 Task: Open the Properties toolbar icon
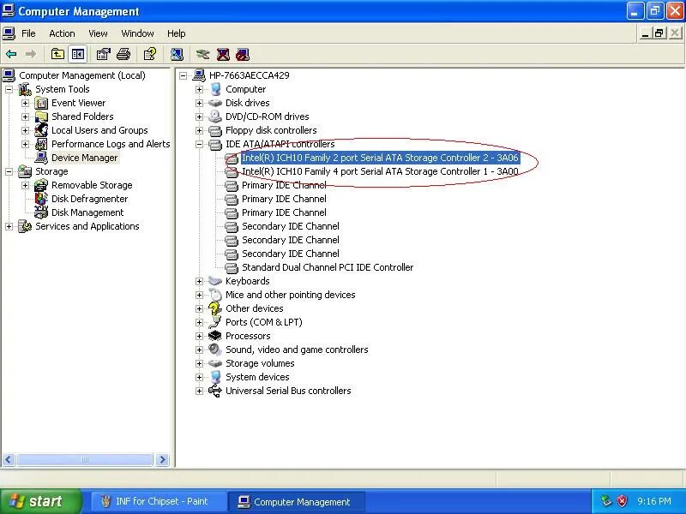(x=103, y=54)
